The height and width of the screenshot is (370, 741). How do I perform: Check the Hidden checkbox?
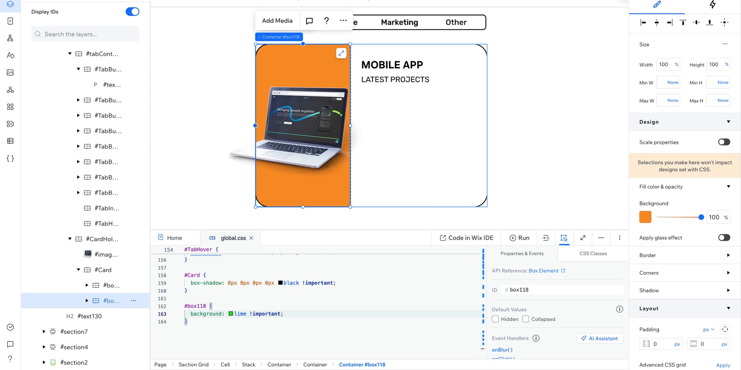(495, 319)
